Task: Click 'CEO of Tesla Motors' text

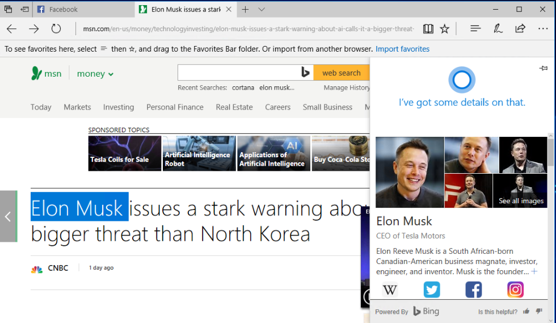Action: [x=410, y=236]
